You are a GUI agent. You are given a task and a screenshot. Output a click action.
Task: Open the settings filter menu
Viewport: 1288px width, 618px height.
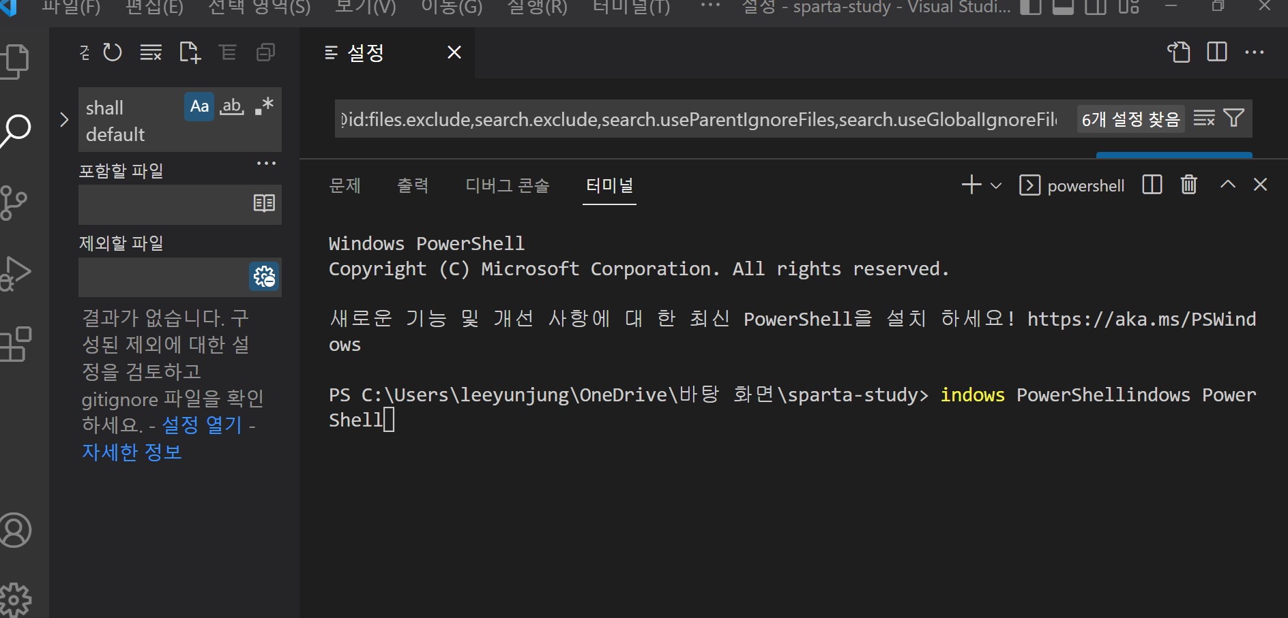click(x=1234, y=119)
